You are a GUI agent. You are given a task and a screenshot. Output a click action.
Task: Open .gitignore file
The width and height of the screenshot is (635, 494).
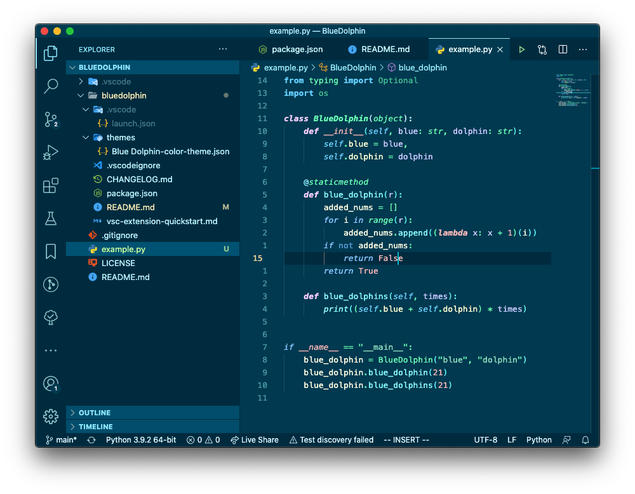point(152,236)
